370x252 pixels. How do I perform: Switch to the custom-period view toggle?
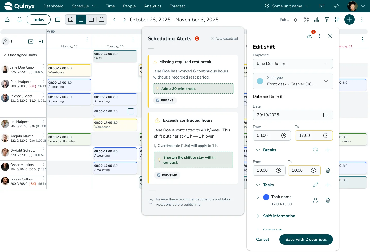[x=101, y=20]
